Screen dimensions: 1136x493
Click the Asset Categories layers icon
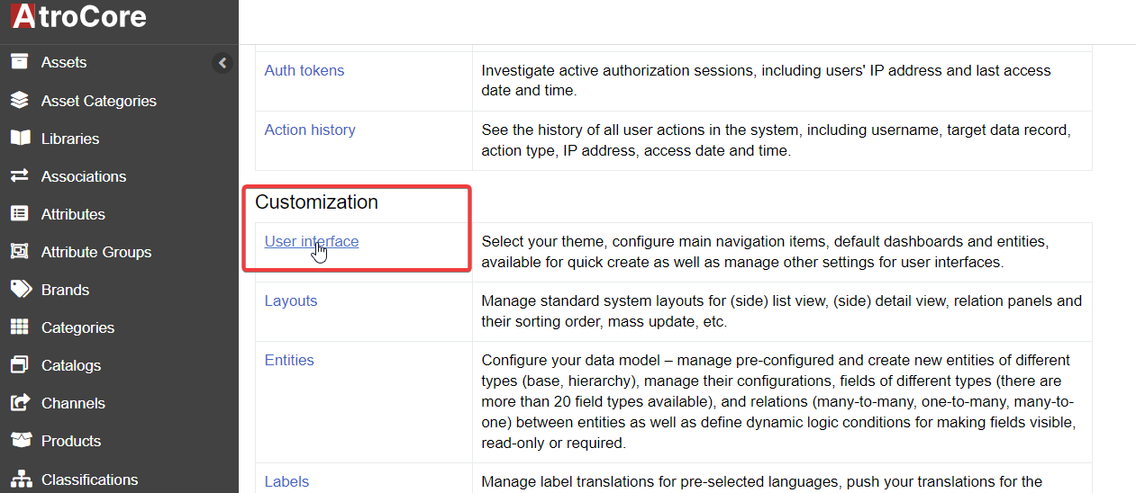pyautogui.click(x=20, y=101)
